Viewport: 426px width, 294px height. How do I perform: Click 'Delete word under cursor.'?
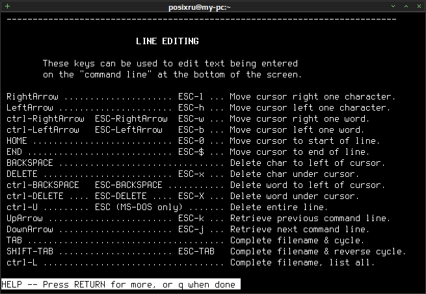294,196
